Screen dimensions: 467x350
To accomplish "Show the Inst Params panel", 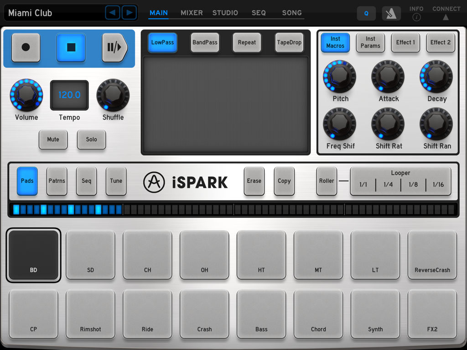I will 370,42.
